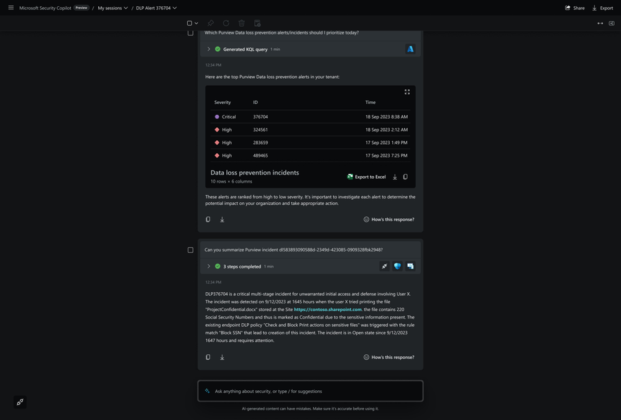This screenshot has width=621, height=420.
Task: Click the ID column header
Action: coord(255,102)
